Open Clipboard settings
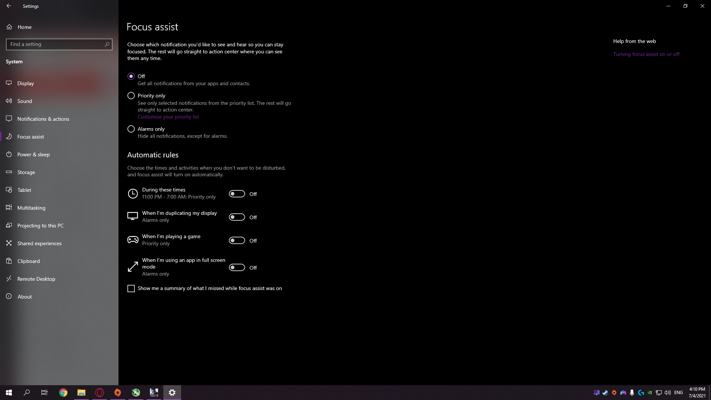Image resolution: width=711 pixels, height=400 pixels. coord(59,261)
